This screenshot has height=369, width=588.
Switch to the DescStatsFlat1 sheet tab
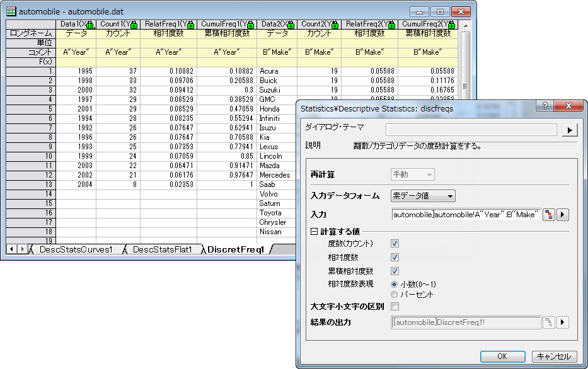163,249
